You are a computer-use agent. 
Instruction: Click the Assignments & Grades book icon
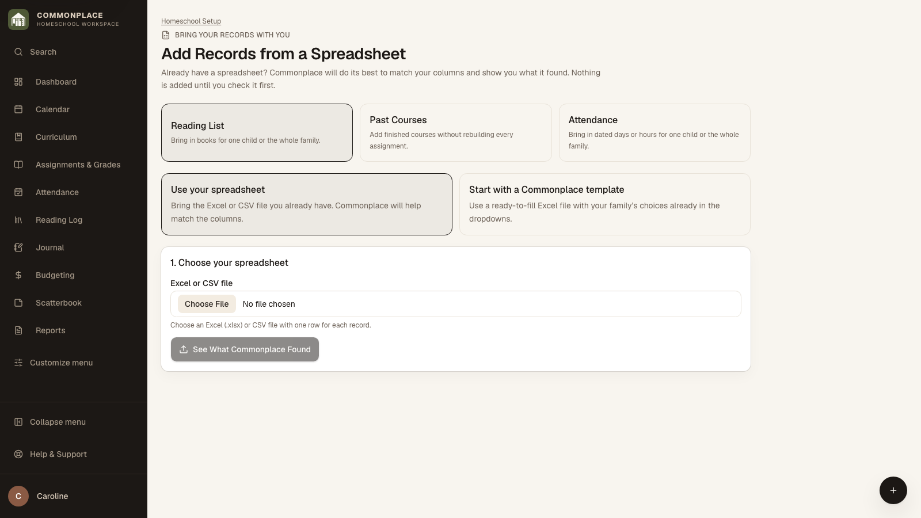pyautogui.click(x=18, y=165)
